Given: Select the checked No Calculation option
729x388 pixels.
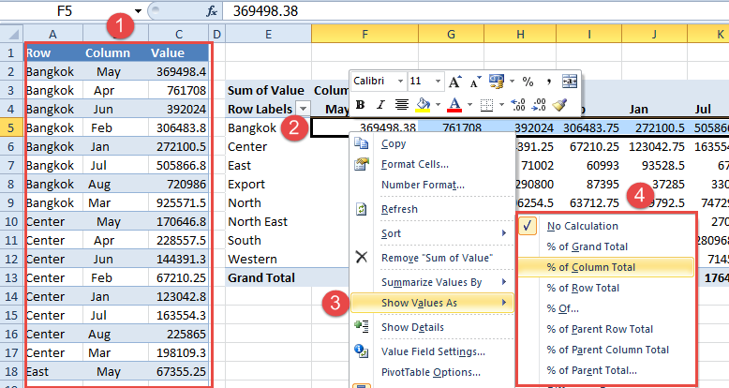Looking at the screenshot, I should 583,226.
